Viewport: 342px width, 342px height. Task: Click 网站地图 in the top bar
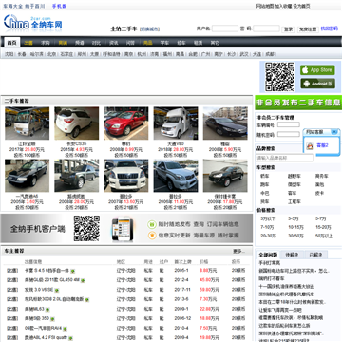point(265,6)
